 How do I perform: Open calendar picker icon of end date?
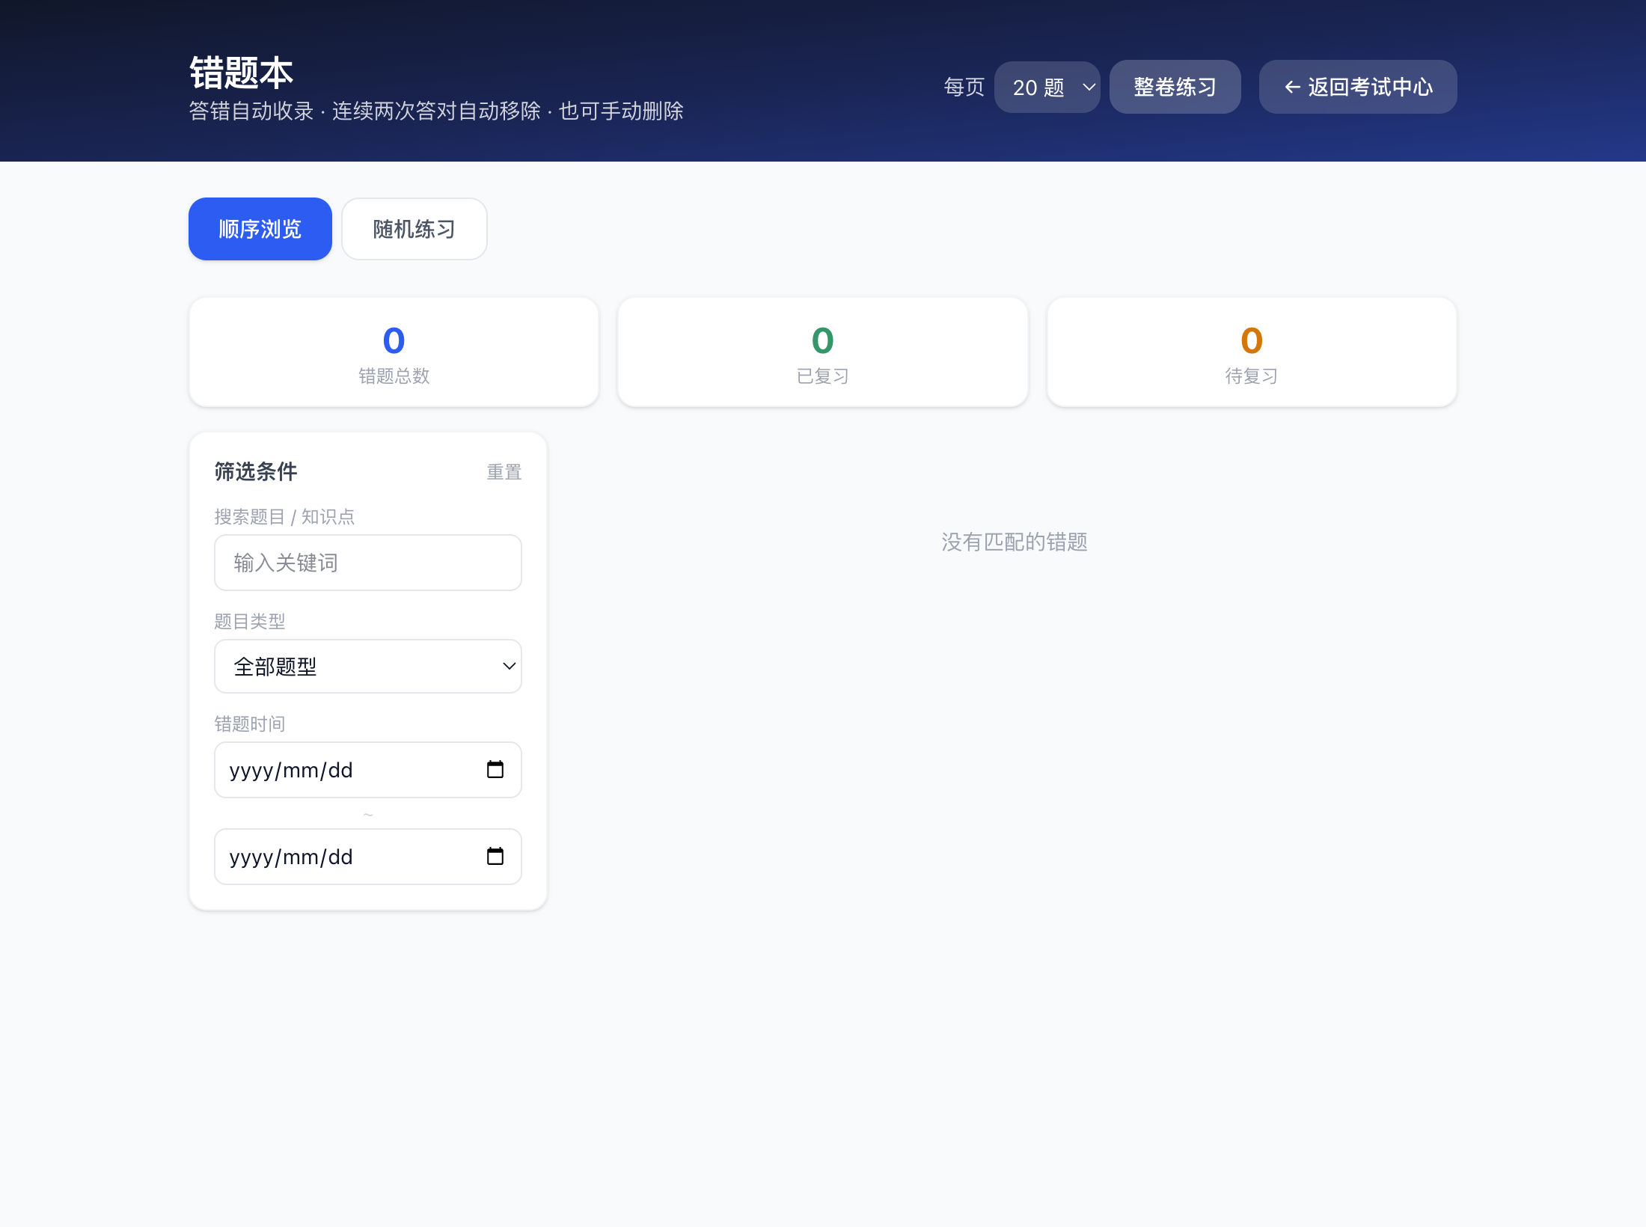click(x=495, y=857)
